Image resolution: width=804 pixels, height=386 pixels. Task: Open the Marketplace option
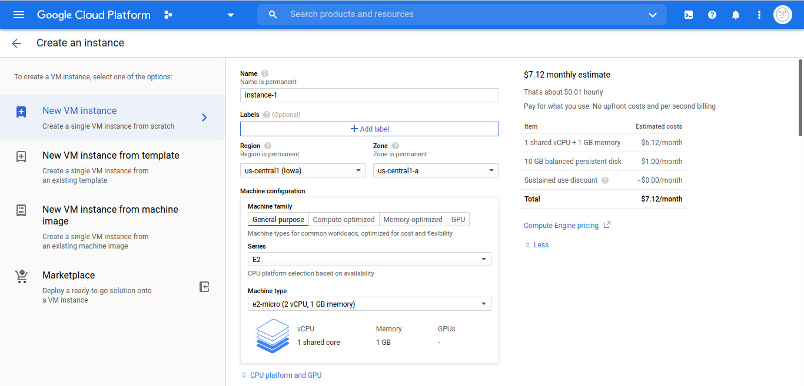pyautogui.click(x=113, y=287)
